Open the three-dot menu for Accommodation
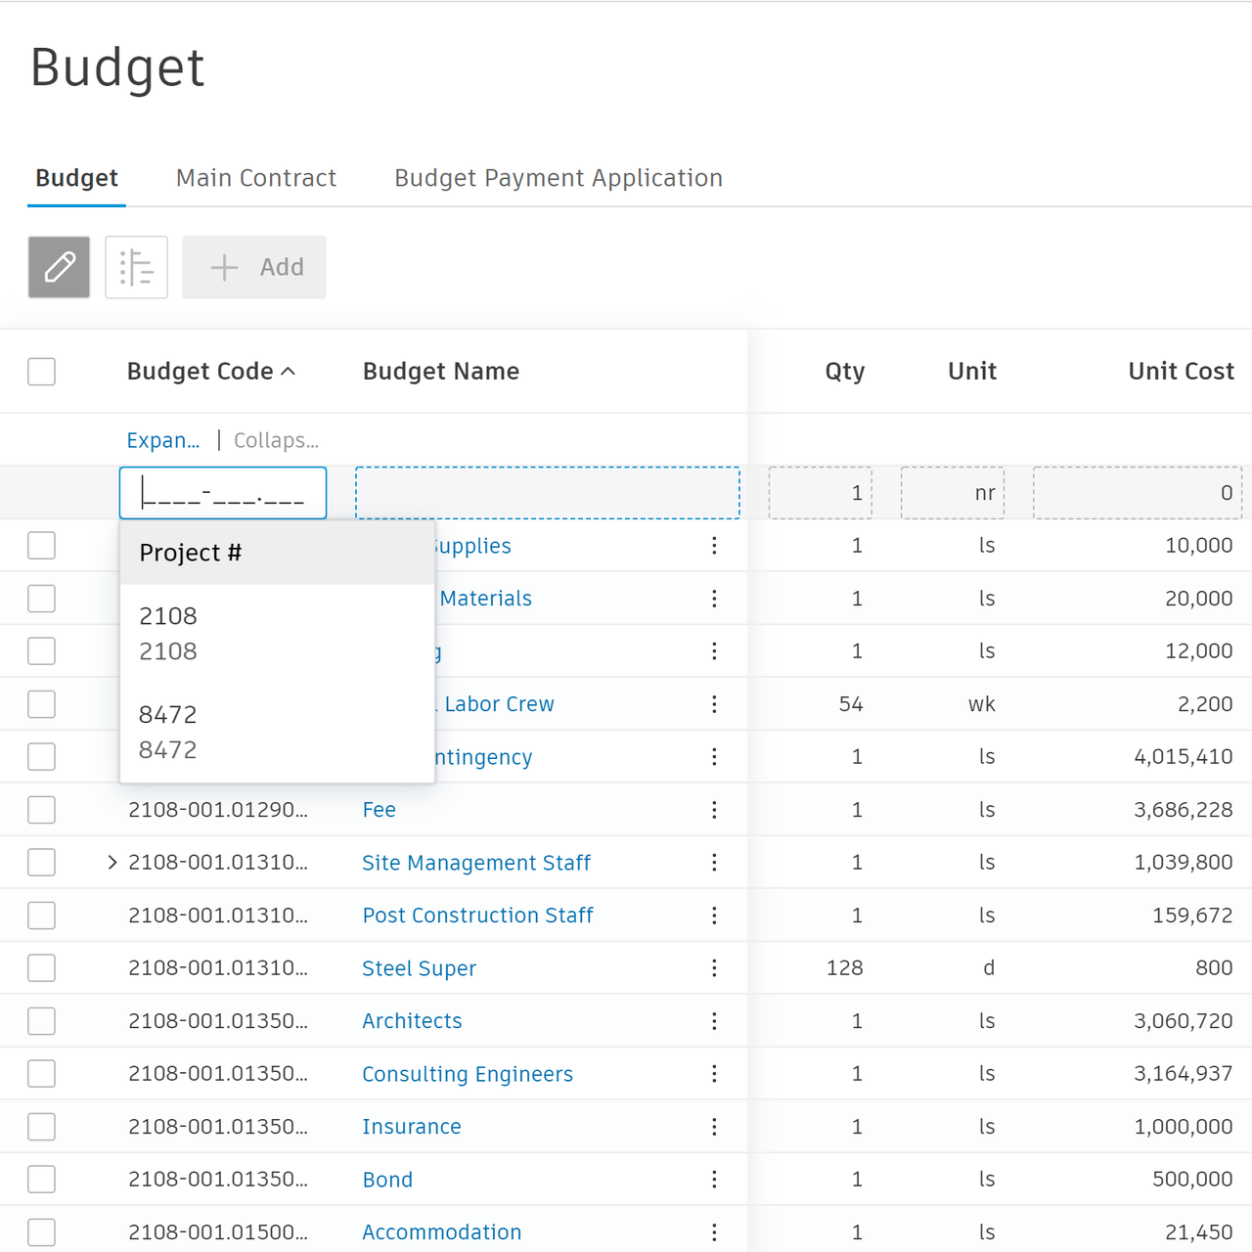The width and height of the screenshot is (1252, 1252). coord(714,1232)
